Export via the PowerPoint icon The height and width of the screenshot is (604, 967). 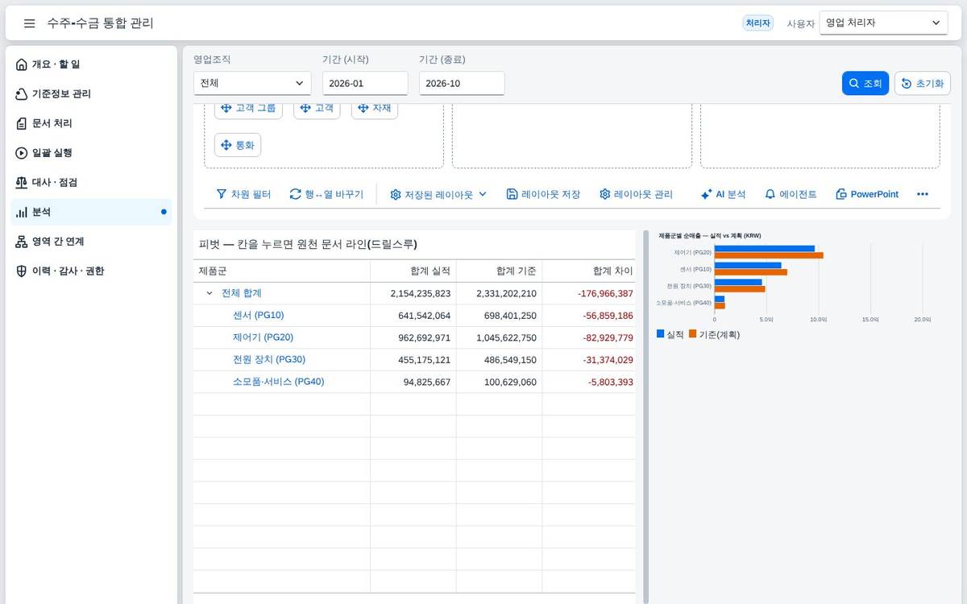841,194
